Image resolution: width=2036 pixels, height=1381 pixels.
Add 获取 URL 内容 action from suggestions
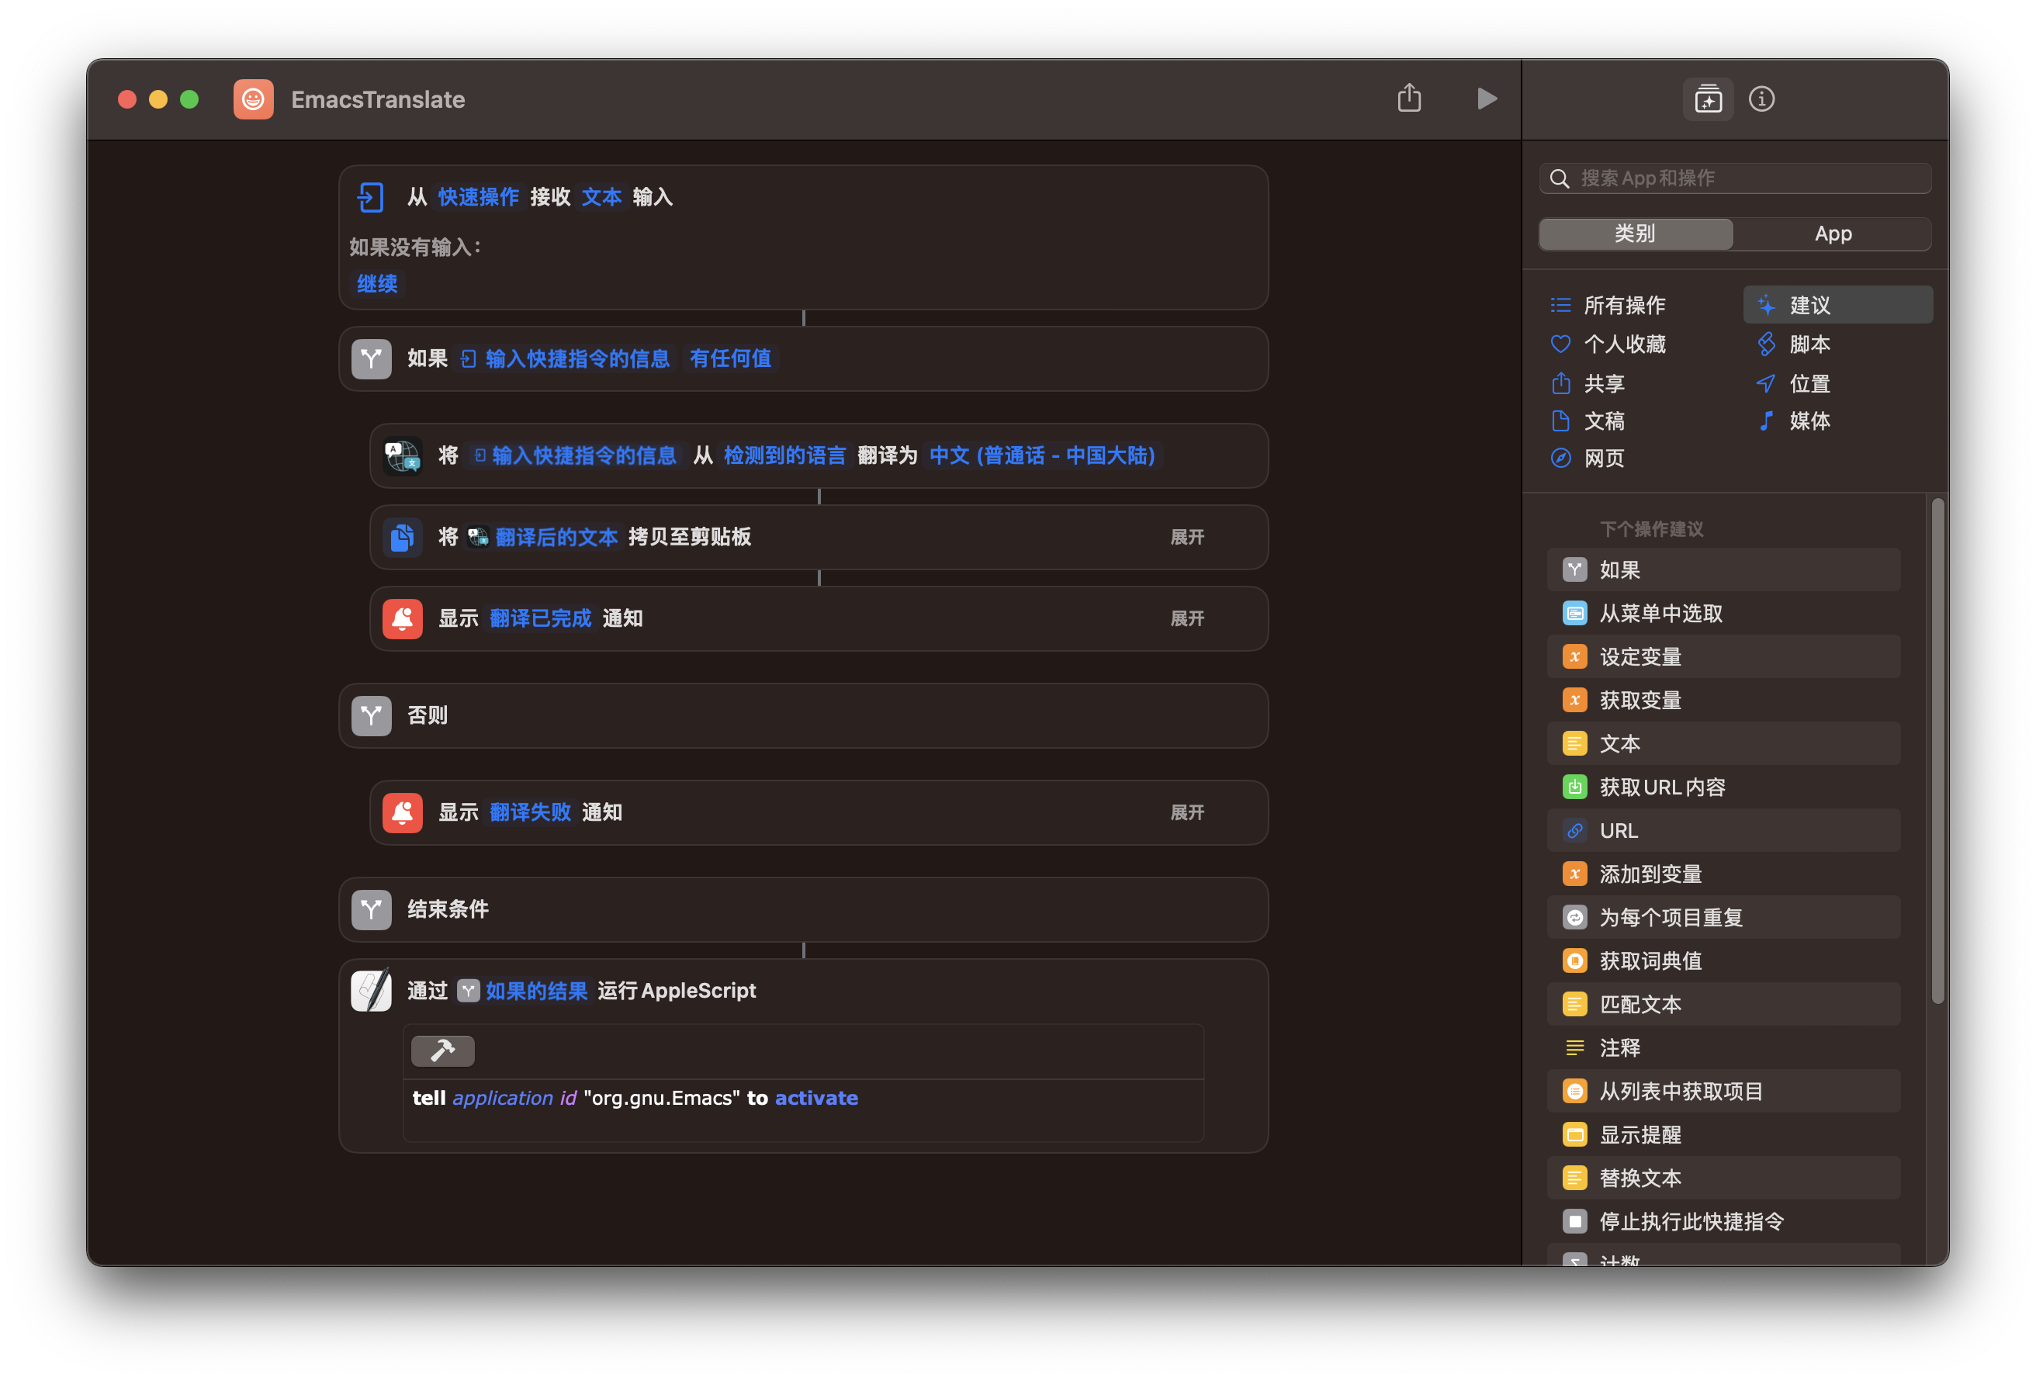tap(1723, 787)
